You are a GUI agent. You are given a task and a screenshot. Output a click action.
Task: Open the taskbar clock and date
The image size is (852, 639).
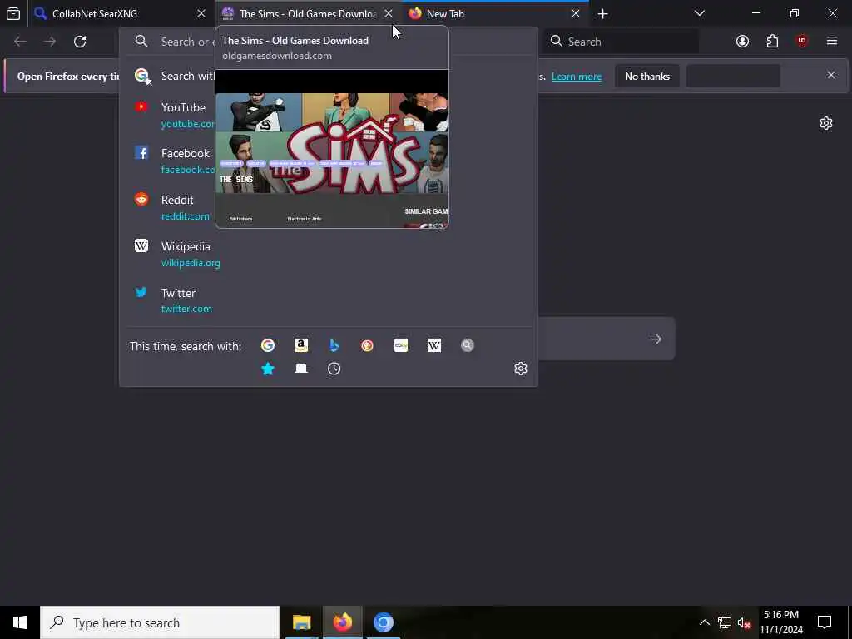coord(781,622)
